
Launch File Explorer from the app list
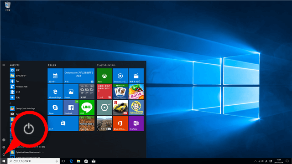pyautogui.click(x=18, y=76)
